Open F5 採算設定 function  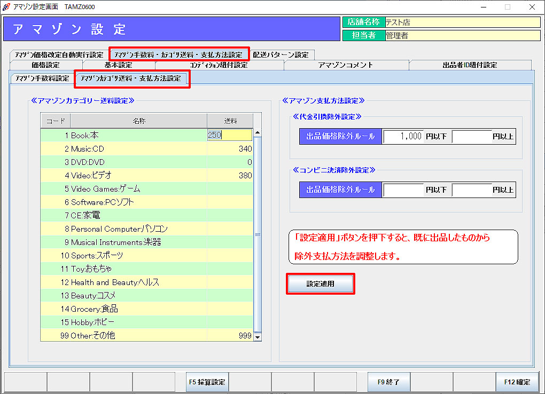(x=207, y=382)
